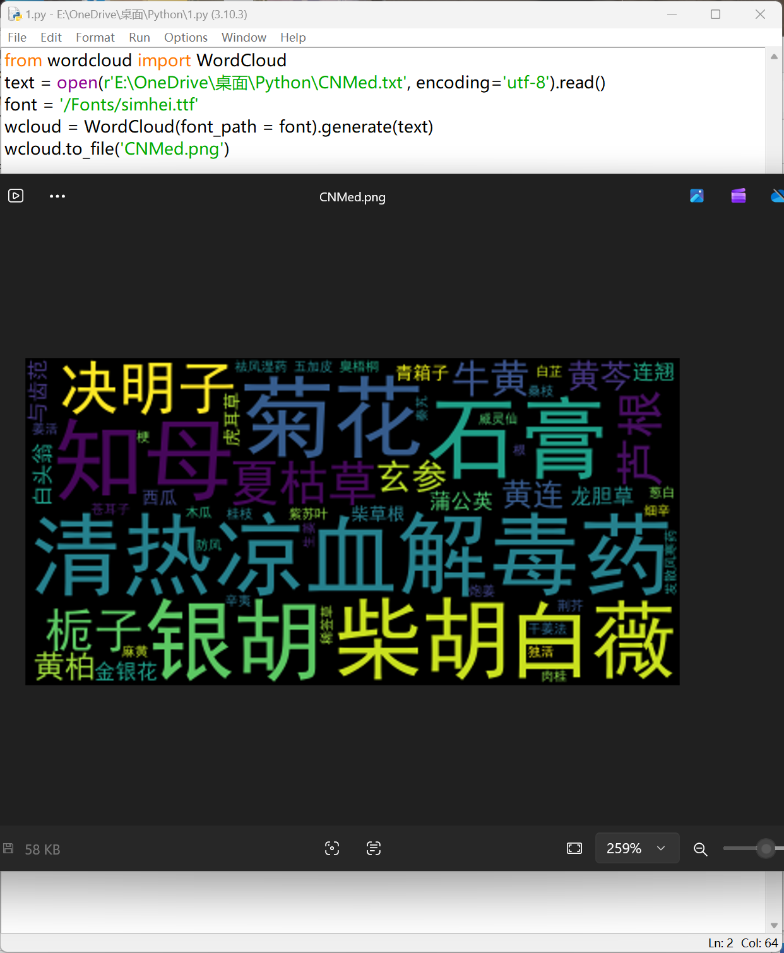Click the wcloud.to_file('CNMed.png') code line

117,149
